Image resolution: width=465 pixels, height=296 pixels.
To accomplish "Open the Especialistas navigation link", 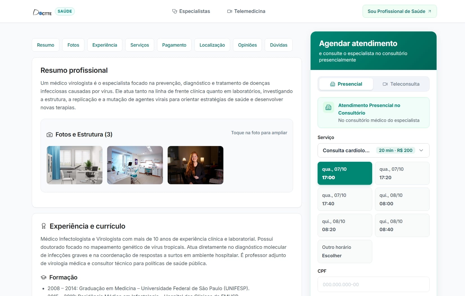I will tap(191, 11).
